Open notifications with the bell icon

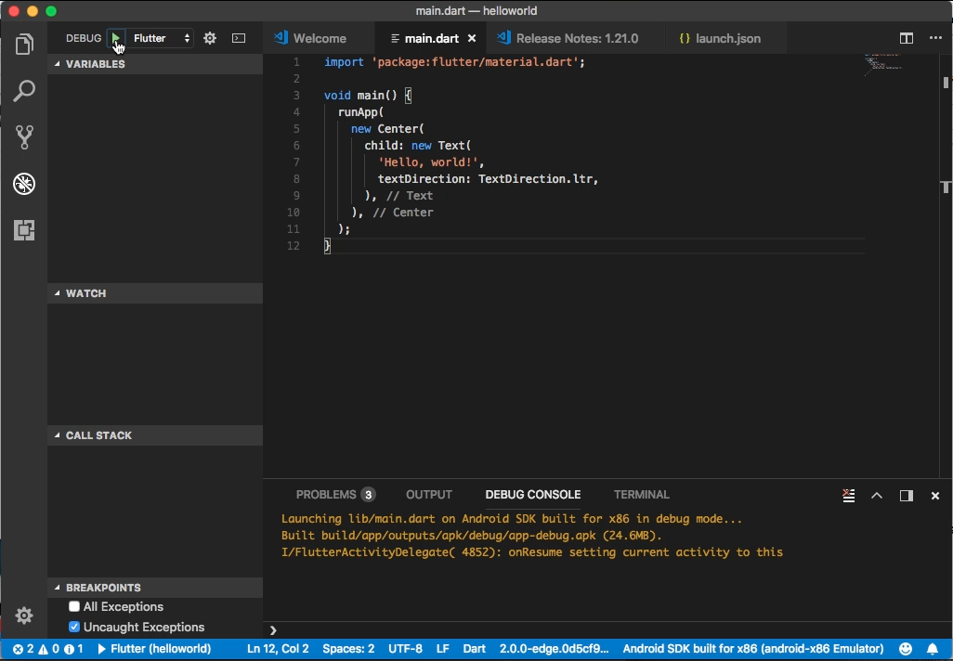[933, 649]
